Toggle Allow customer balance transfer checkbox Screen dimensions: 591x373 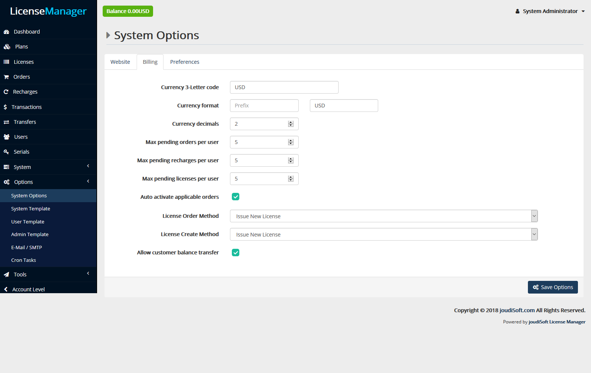[x=236, y=253]
